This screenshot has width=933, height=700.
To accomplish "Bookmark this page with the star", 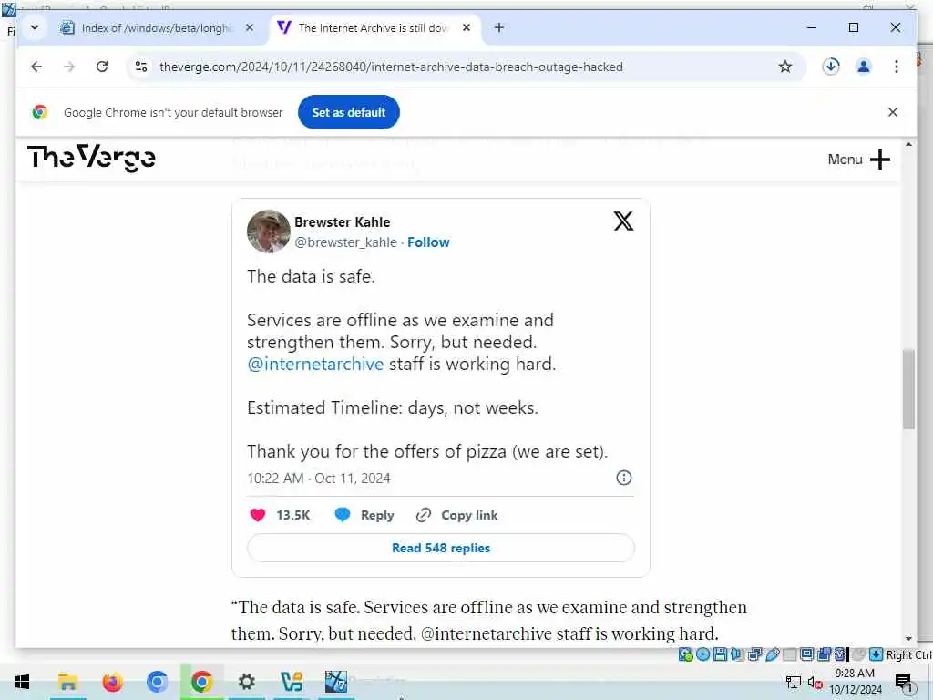I will [x=785, y=67].
